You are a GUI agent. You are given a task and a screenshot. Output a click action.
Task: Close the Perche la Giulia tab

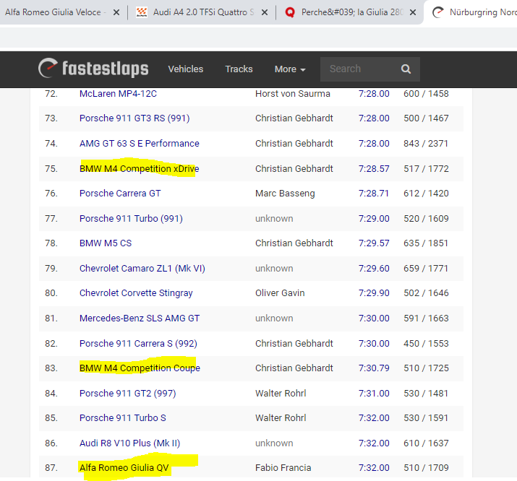click(x=413, y=12)
